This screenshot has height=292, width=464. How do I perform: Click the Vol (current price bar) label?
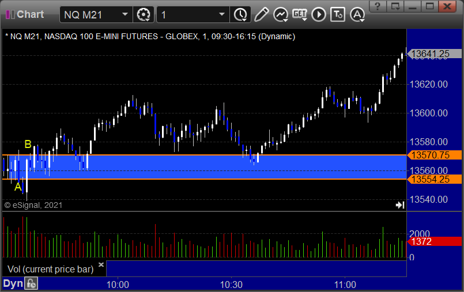50,269
